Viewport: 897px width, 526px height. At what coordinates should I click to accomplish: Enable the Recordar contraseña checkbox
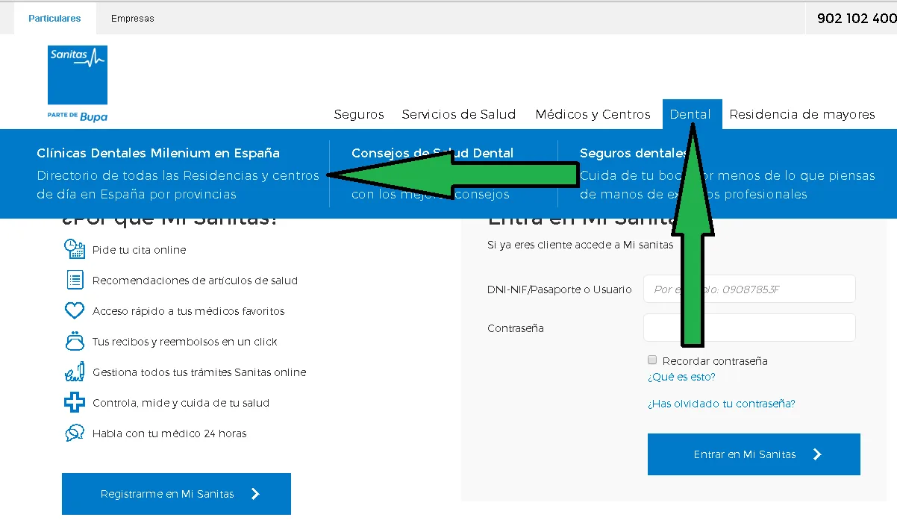click(652, 360)
